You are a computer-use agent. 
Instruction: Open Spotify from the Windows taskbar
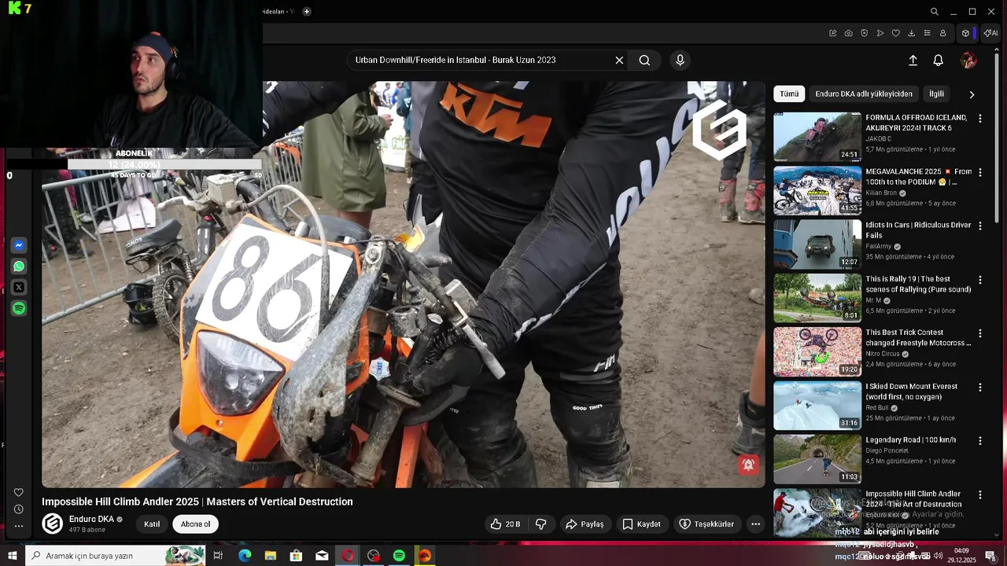click(399, 556)
